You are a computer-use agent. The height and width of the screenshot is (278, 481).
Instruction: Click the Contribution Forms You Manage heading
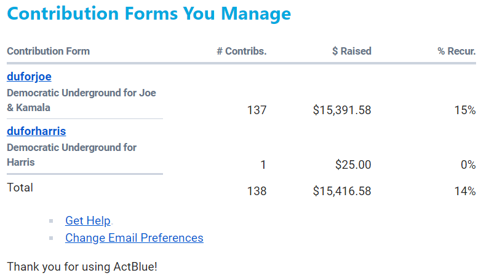tap(149, 14)
